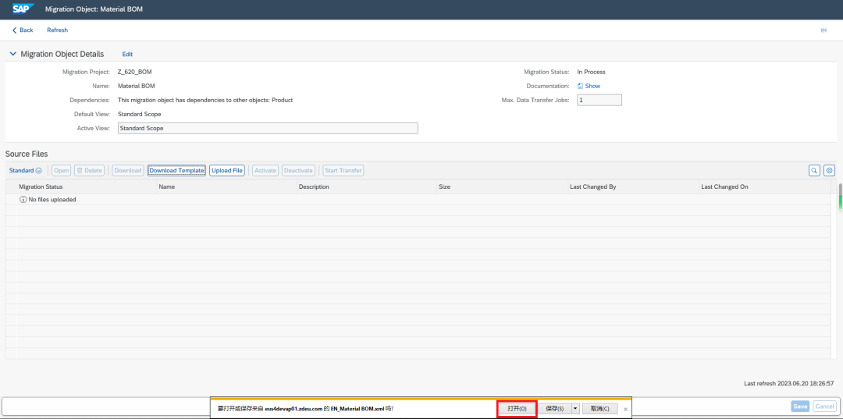Click the Migration Status column header
The width and height of the screenshot is (843, 419).
pyautogui.click(x=41, y=187)
